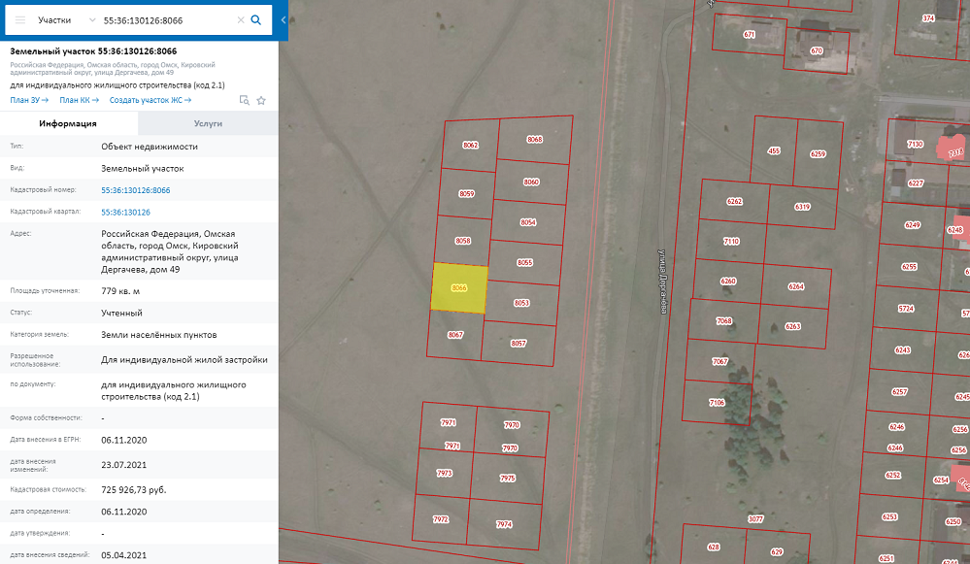Screen dimensions: 970x564
Task: Add parcel to favorites with star icon
Action: [261, 100]
